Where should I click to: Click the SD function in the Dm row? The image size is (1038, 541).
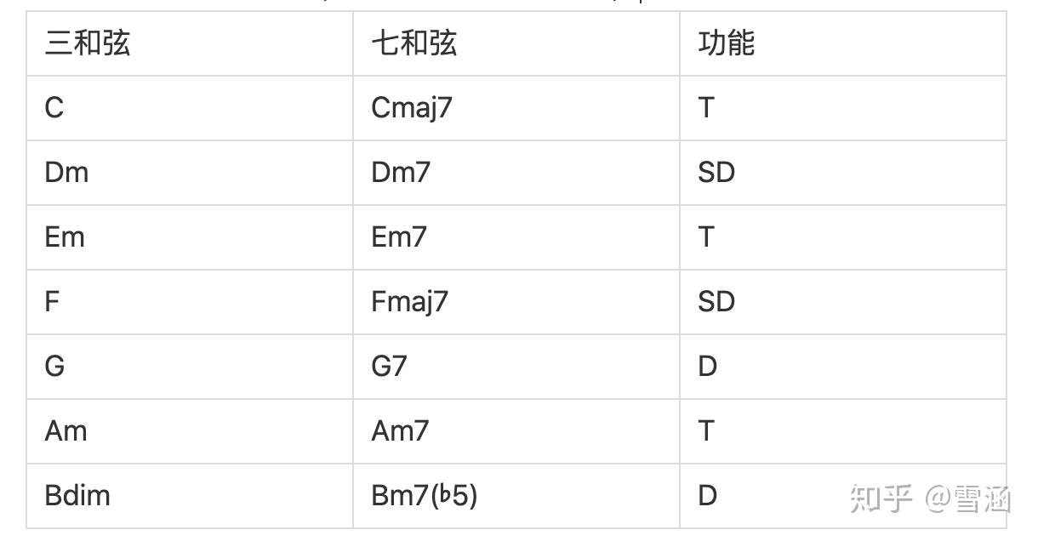click(x=716, y=173)
